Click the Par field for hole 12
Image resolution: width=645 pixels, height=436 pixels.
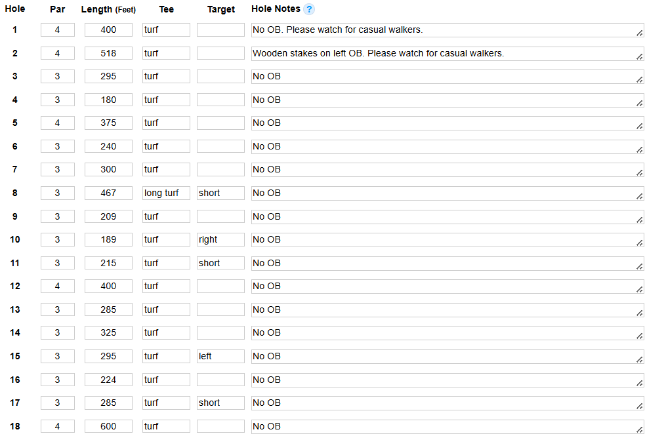coord(58,287)
